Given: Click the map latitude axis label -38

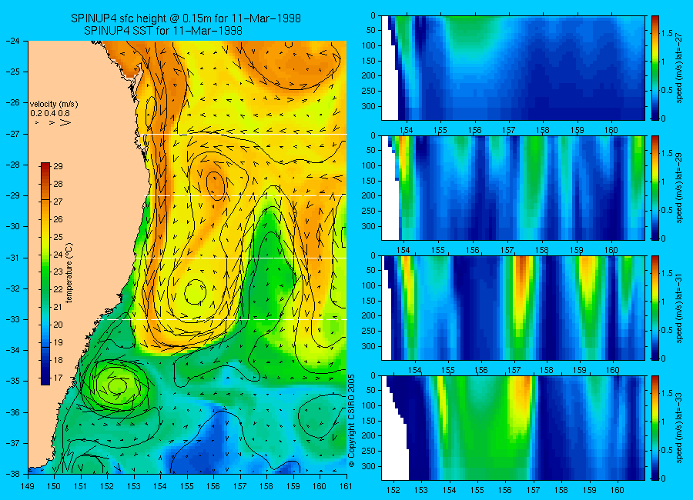Looking at the screenshot, I should [14, 474].
